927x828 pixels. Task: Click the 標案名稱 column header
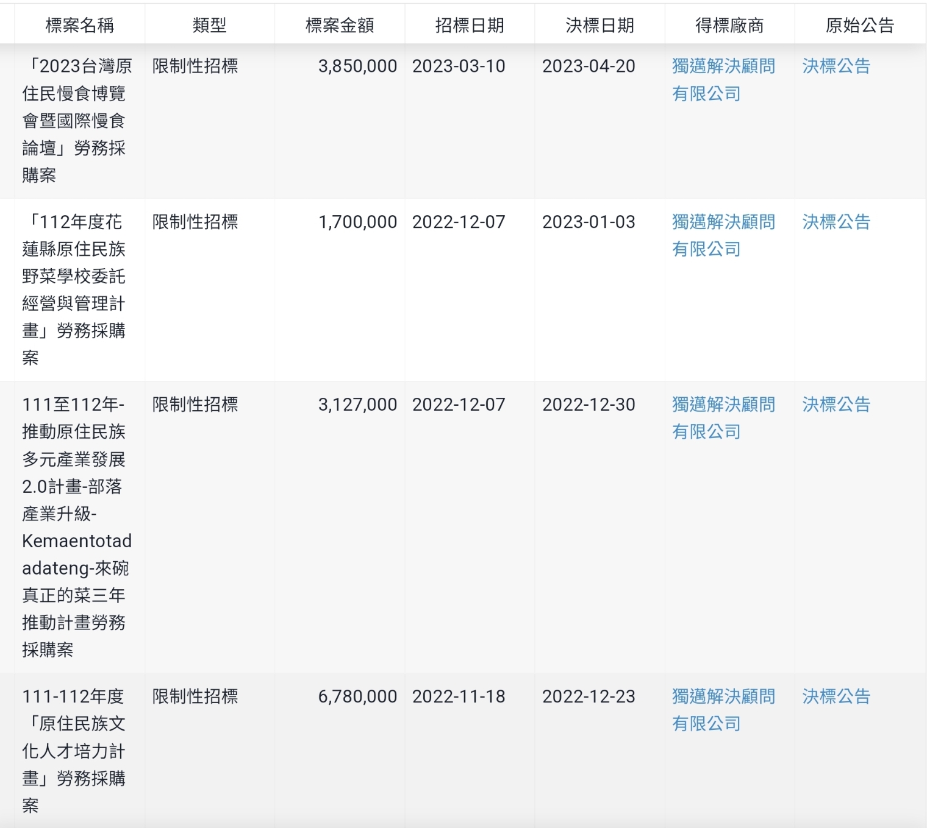[x=79, y=25]
